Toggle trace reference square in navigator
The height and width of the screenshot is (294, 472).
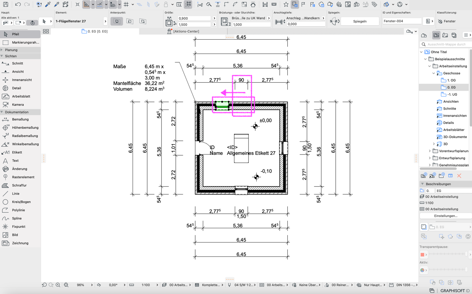(424, 227)
